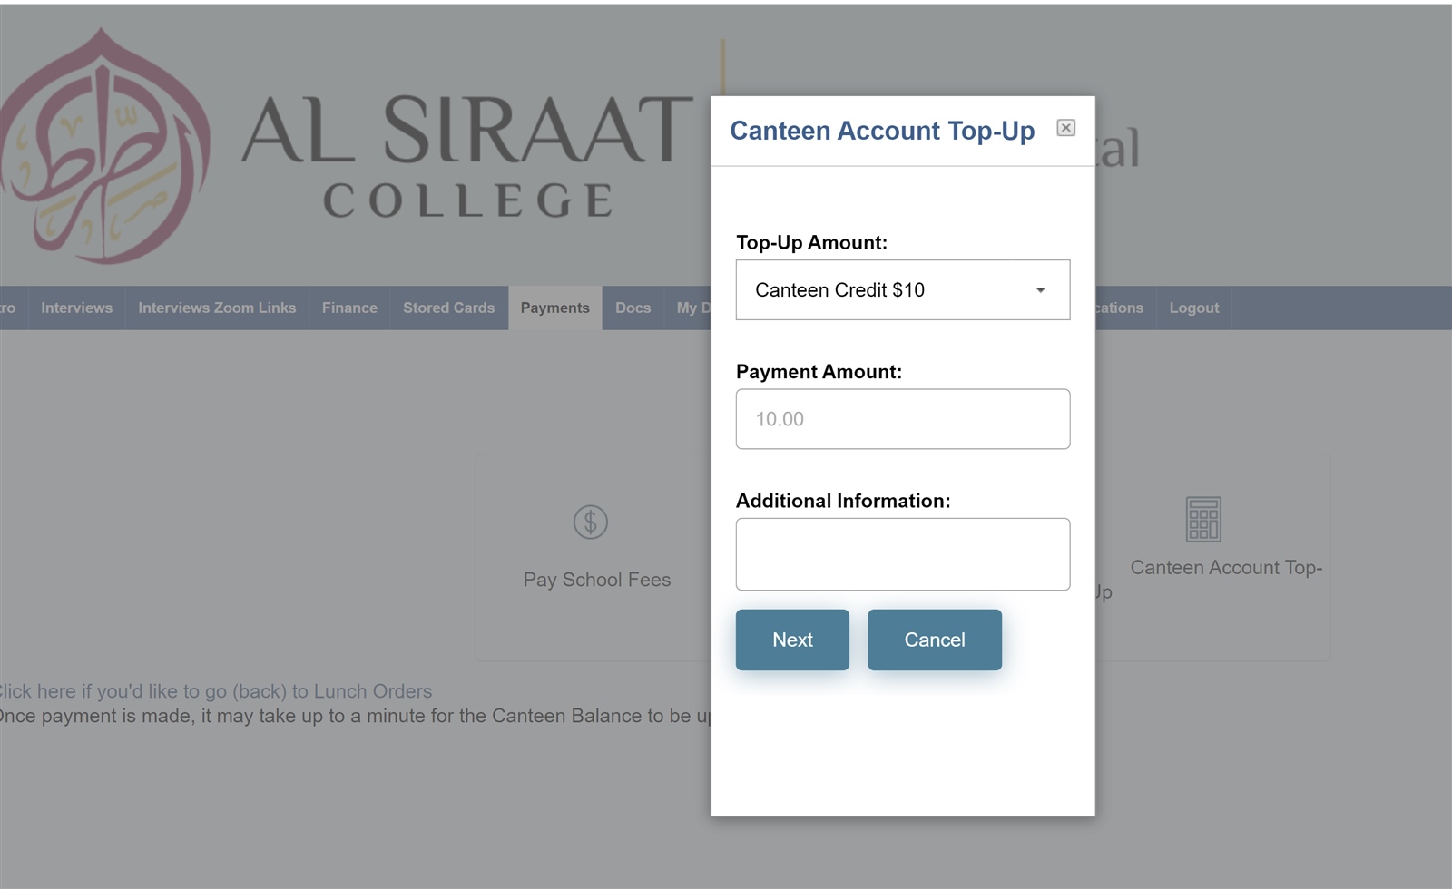Open the Stored Cards page

[x=448, y=308]
